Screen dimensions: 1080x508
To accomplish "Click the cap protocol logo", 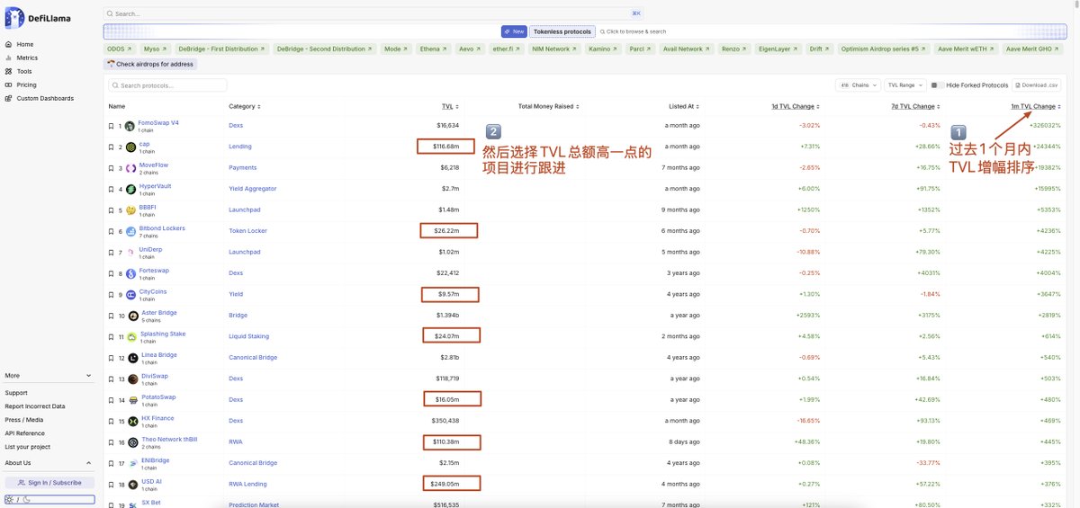I will tap(130, 147).
